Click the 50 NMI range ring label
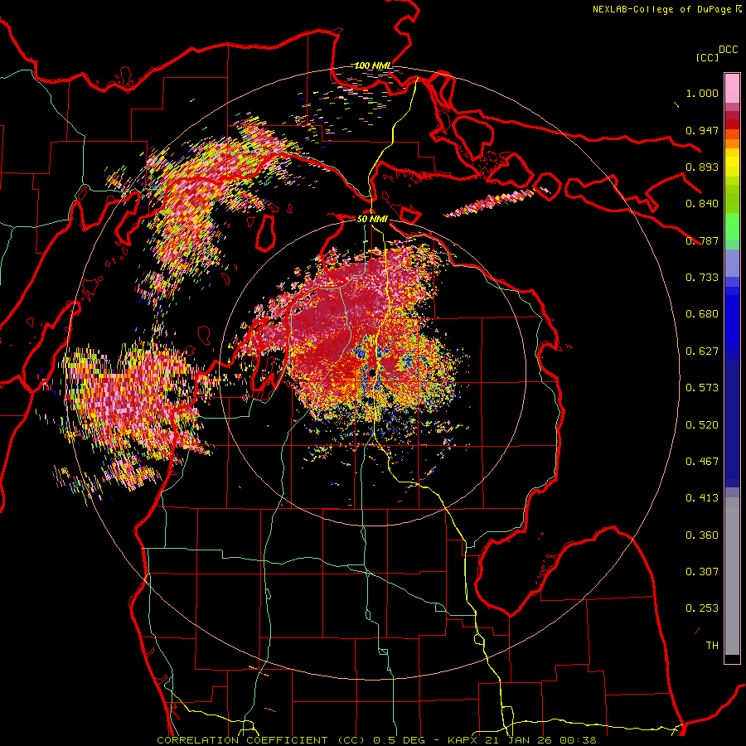 point(372,219)
